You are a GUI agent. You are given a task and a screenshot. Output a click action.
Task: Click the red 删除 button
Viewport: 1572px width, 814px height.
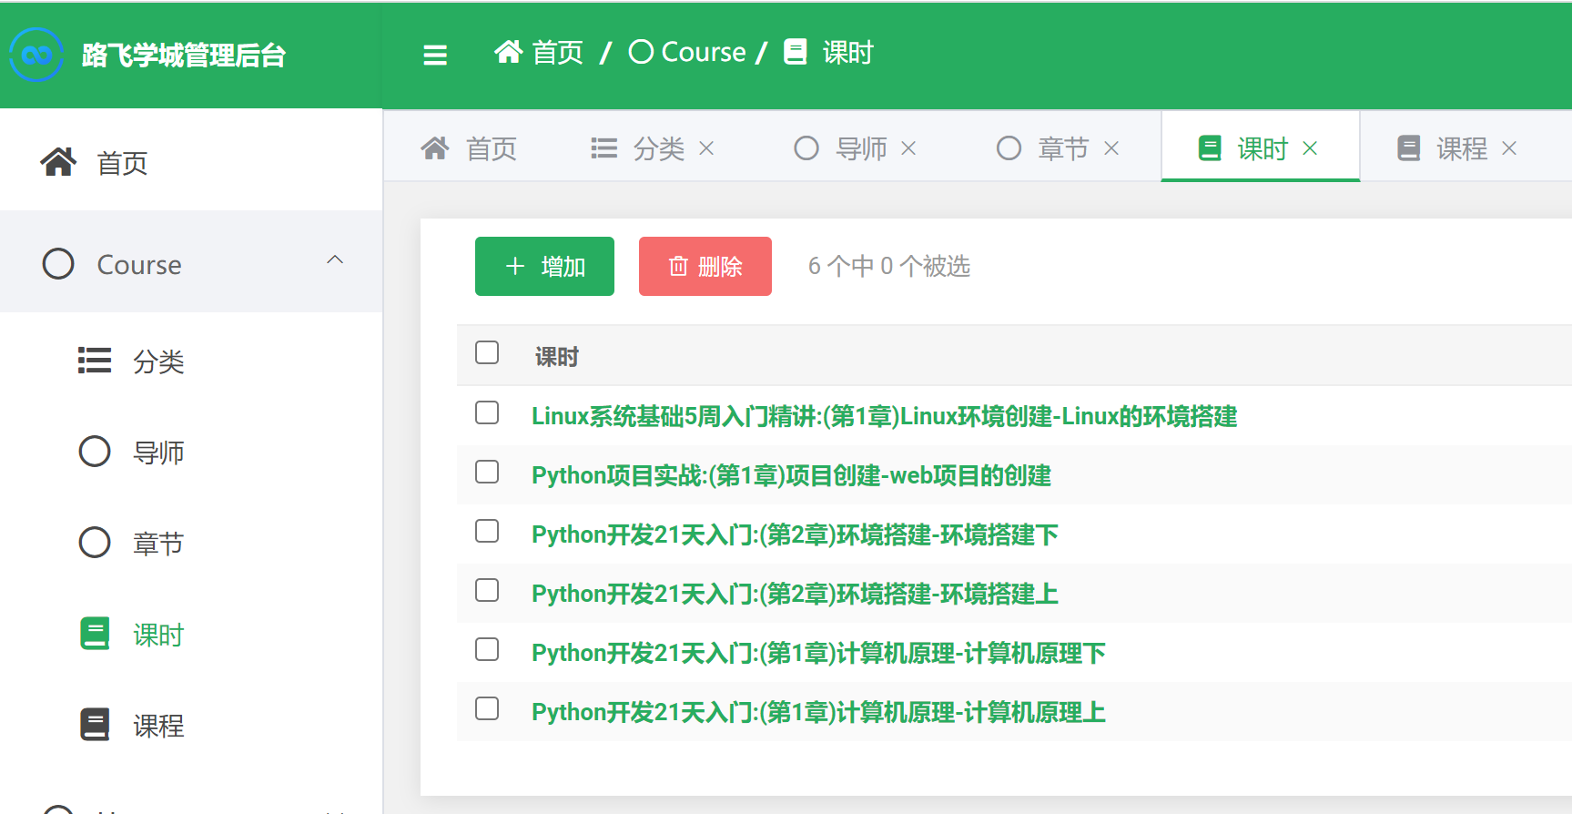pyautogui.click(x=705, y=266)
